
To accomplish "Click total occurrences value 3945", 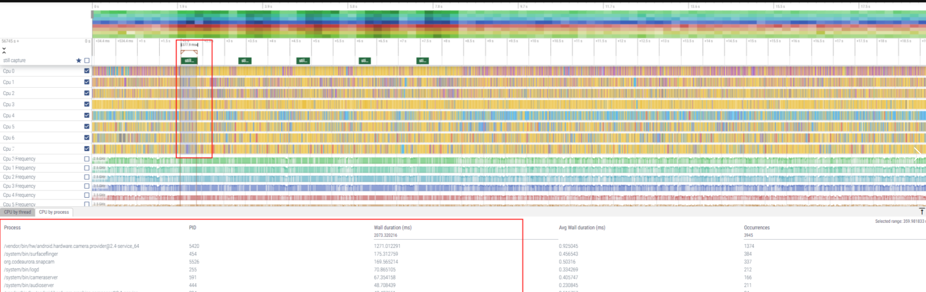I will coord(748,235).
